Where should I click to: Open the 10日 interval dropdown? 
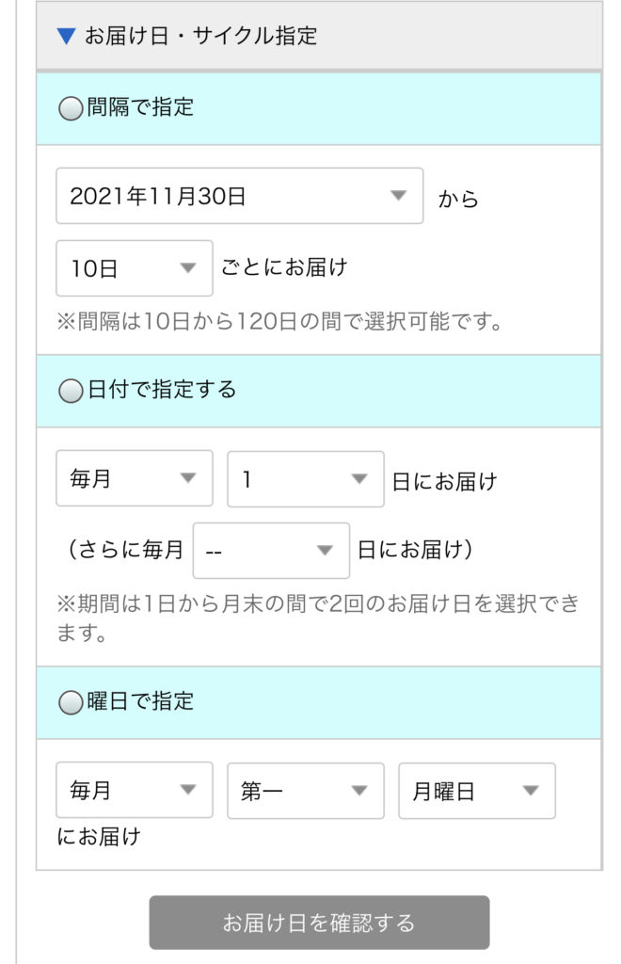click(135, 268)
